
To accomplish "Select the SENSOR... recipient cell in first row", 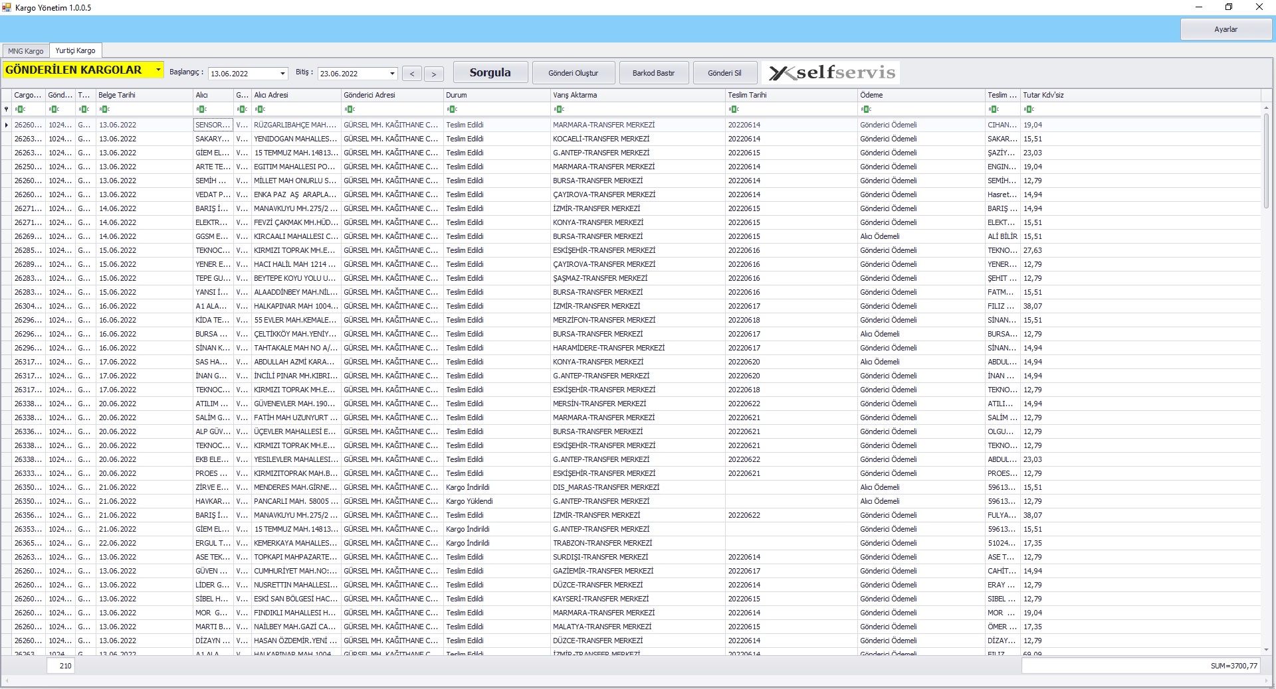I will pos(213,125).
